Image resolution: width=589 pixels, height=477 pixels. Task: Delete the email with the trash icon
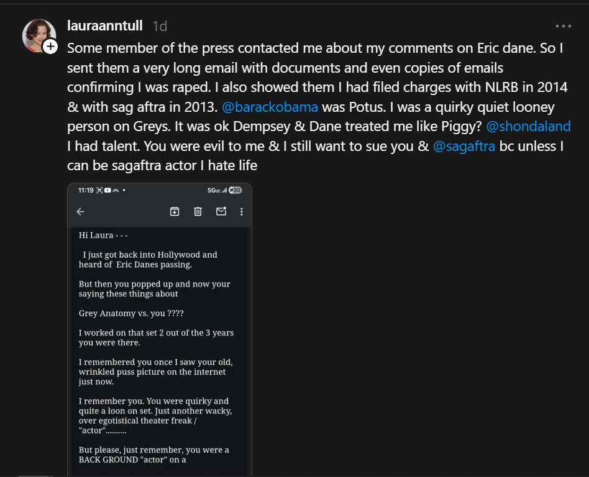pos(198,211)
